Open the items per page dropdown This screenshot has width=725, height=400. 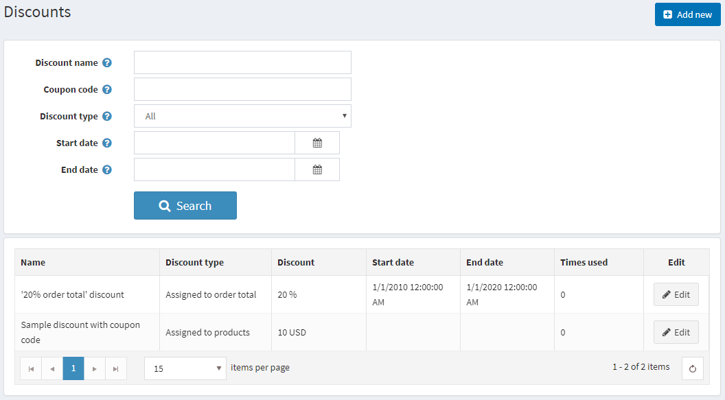click(185, 368)
